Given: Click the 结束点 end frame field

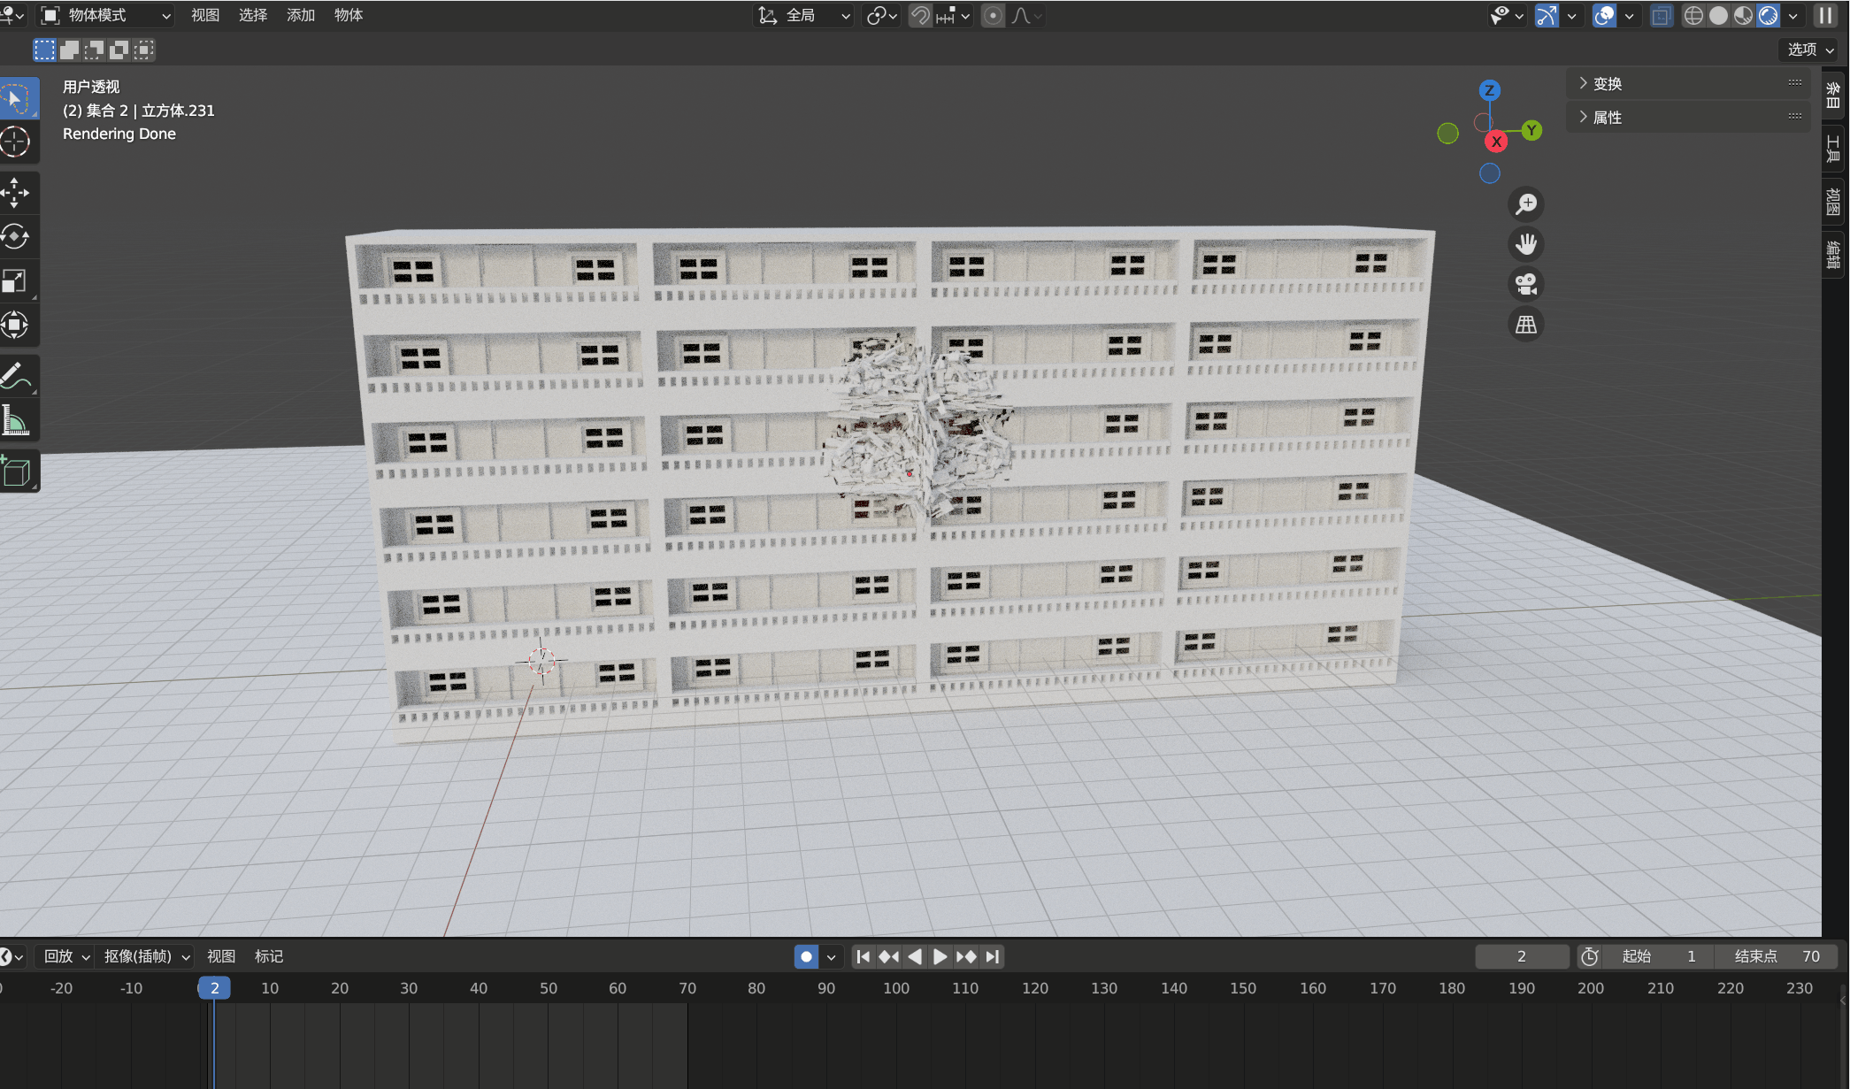Looking at the screenshot, I should 1776,956.
